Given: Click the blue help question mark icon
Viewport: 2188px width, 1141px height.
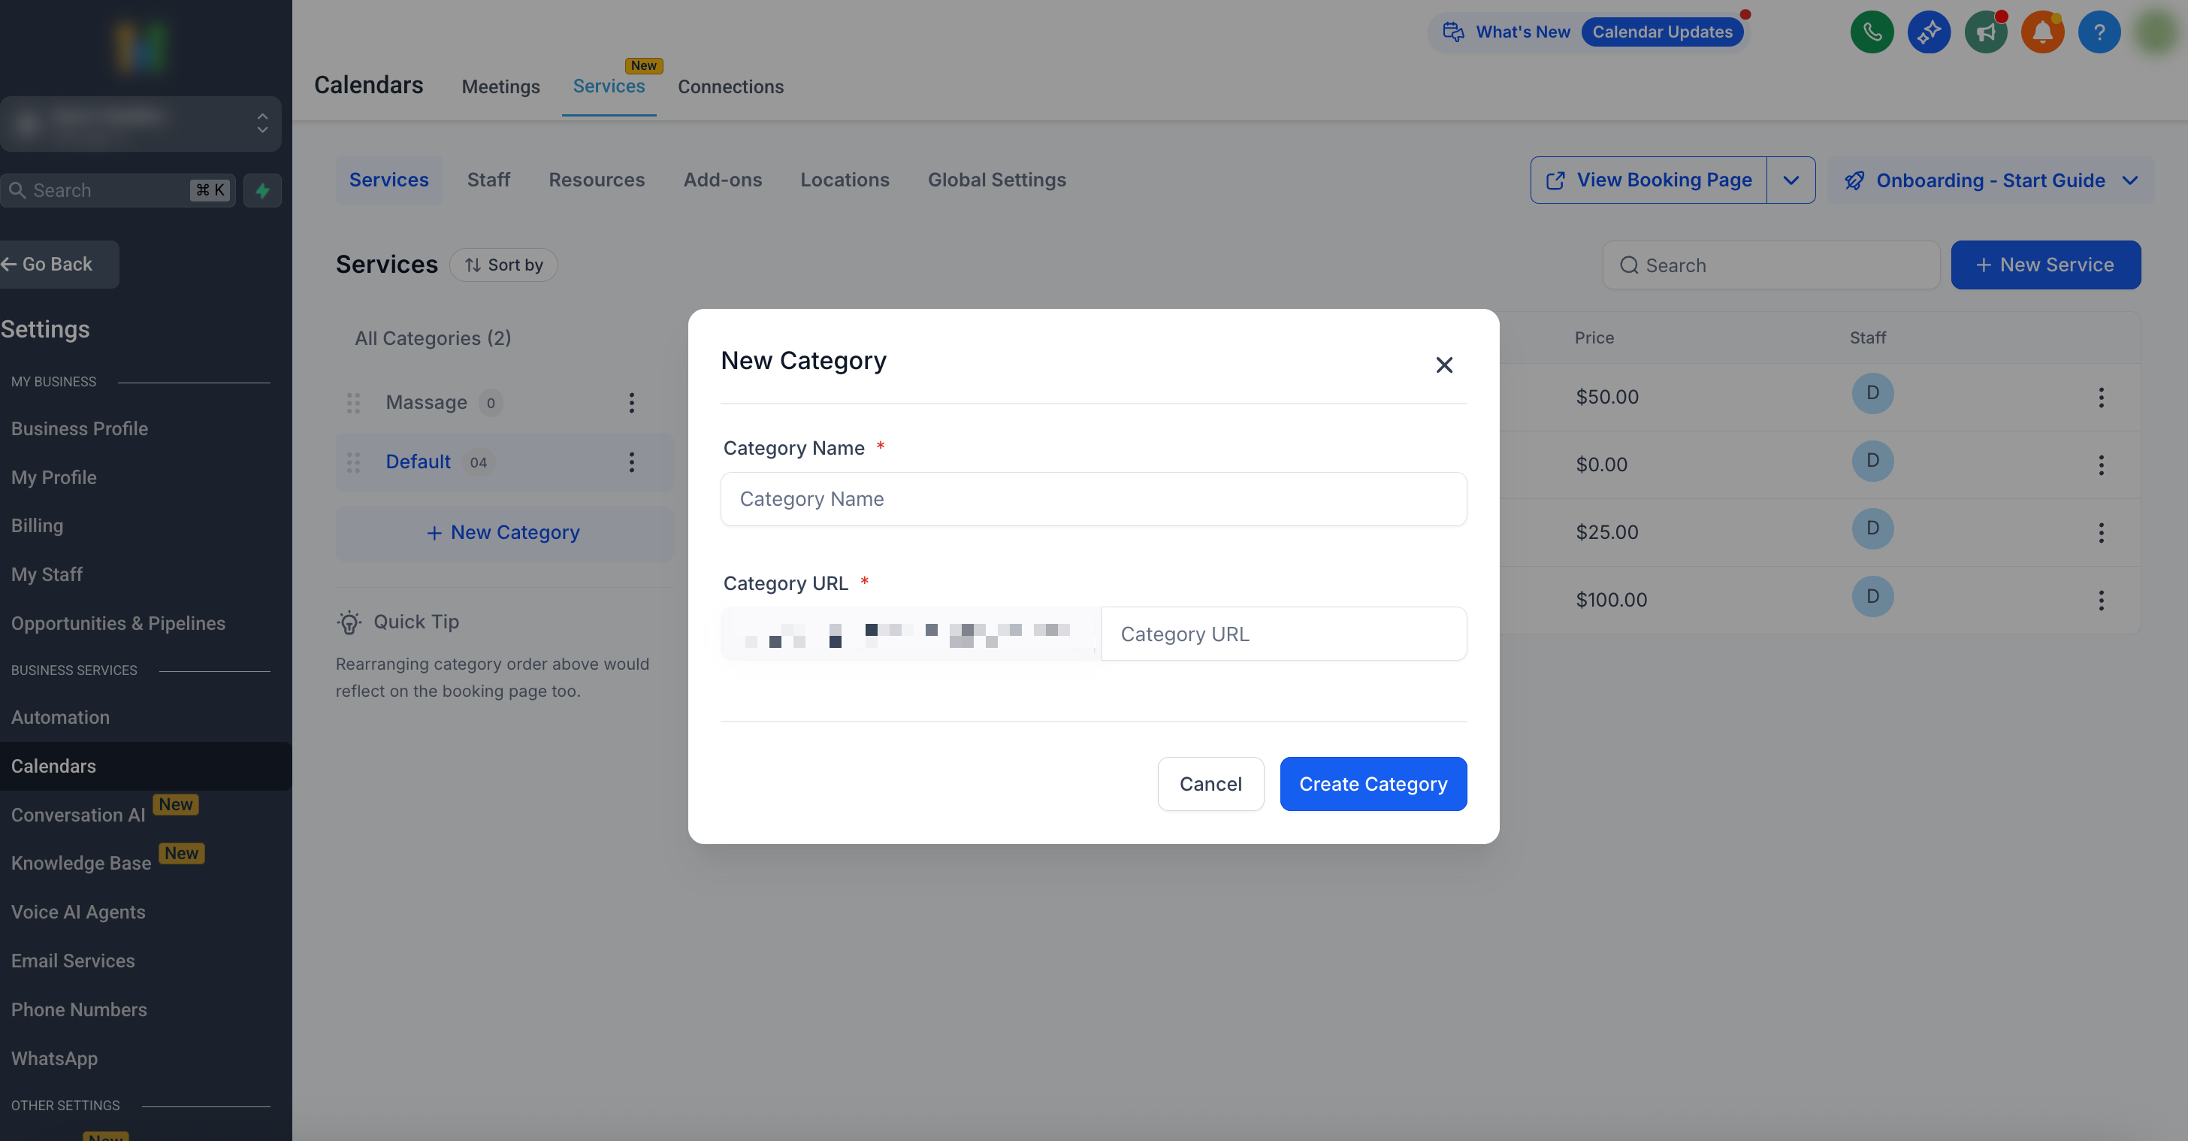Looking at the screenshot, I should point(2099,32).
